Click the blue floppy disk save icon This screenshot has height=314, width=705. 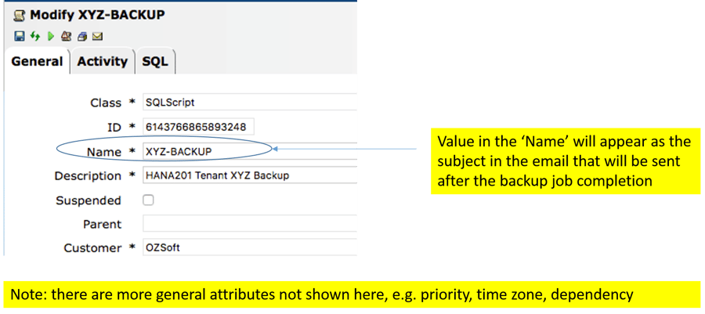[x=20, y=36]
